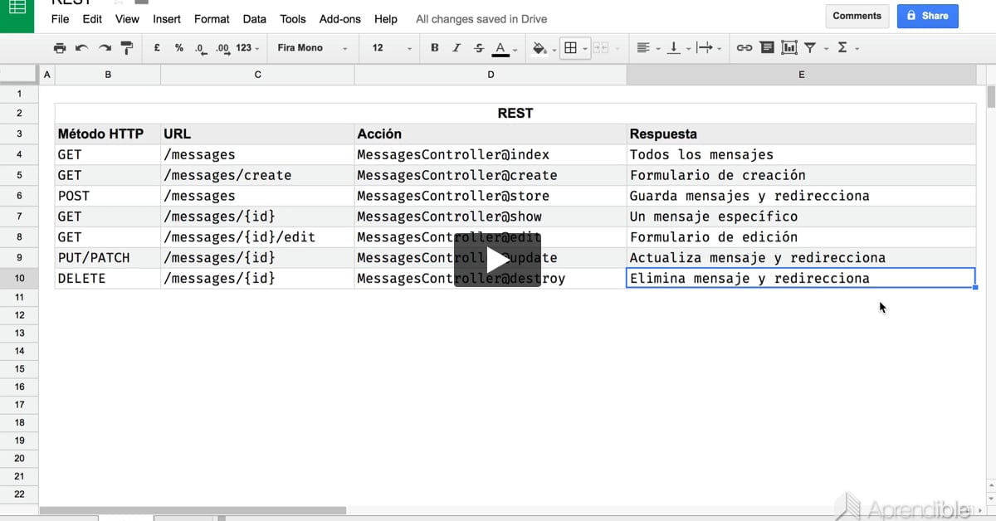Format as currency with pound icon
The height and width of the screenshot is (521, 996).
click(x=157, y=48)
